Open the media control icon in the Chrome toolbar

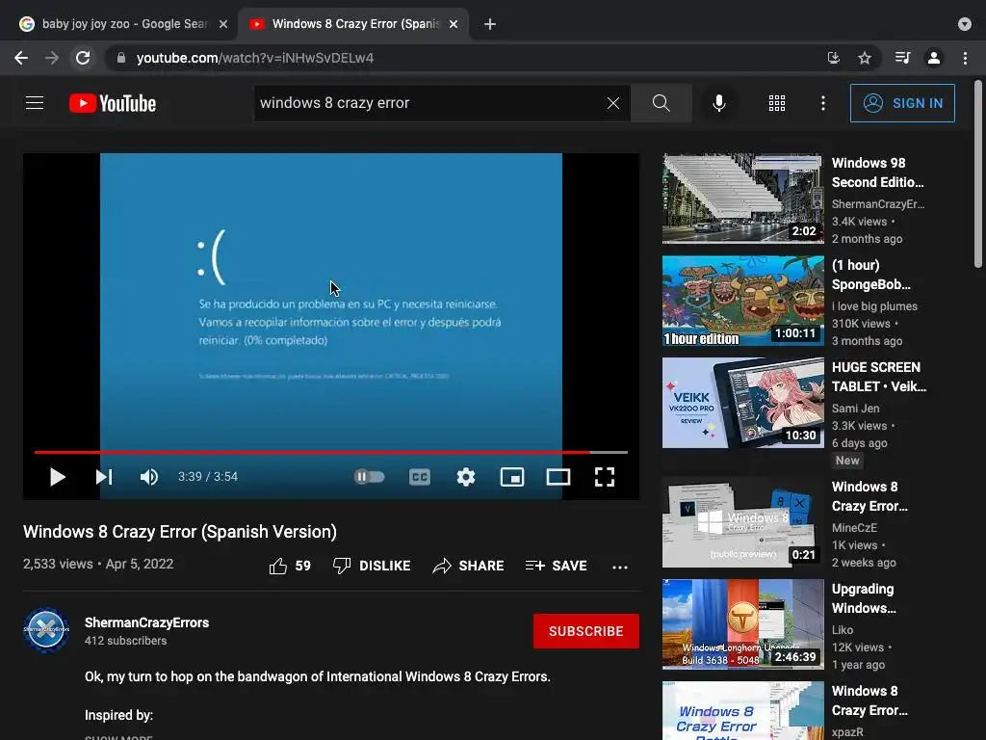pos(902,58)
